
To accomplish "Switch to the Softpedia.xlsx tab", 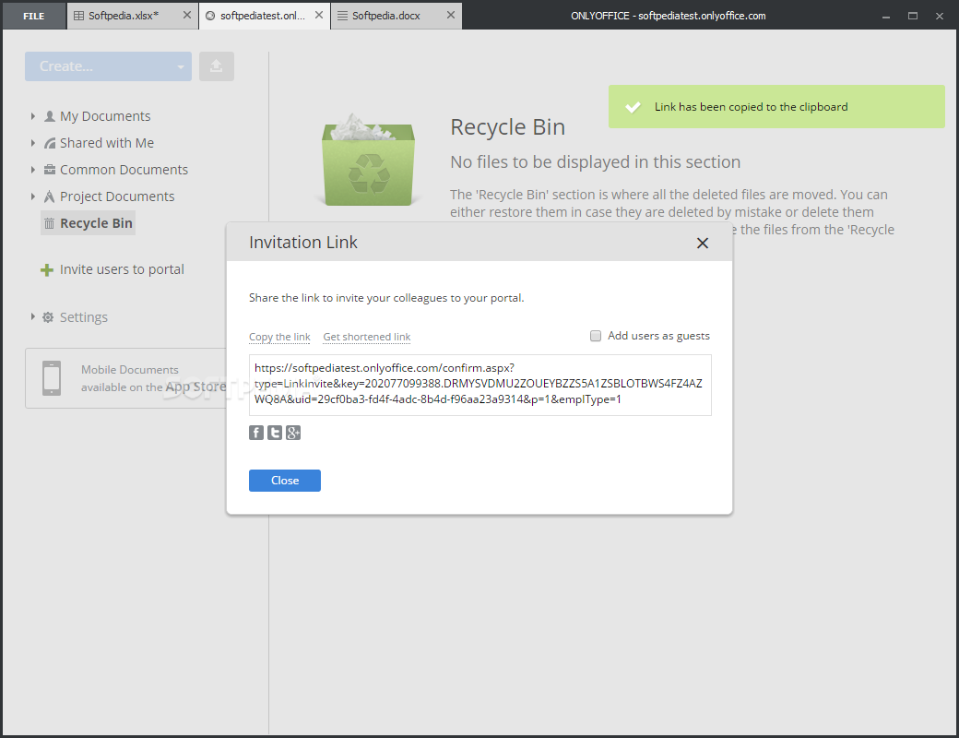I will click(124, 16).
